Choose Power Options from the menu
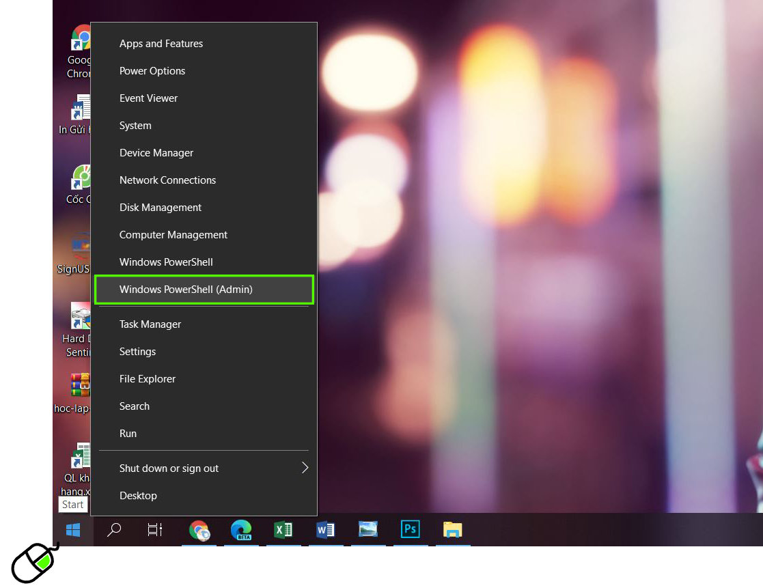 click(152, 71)
